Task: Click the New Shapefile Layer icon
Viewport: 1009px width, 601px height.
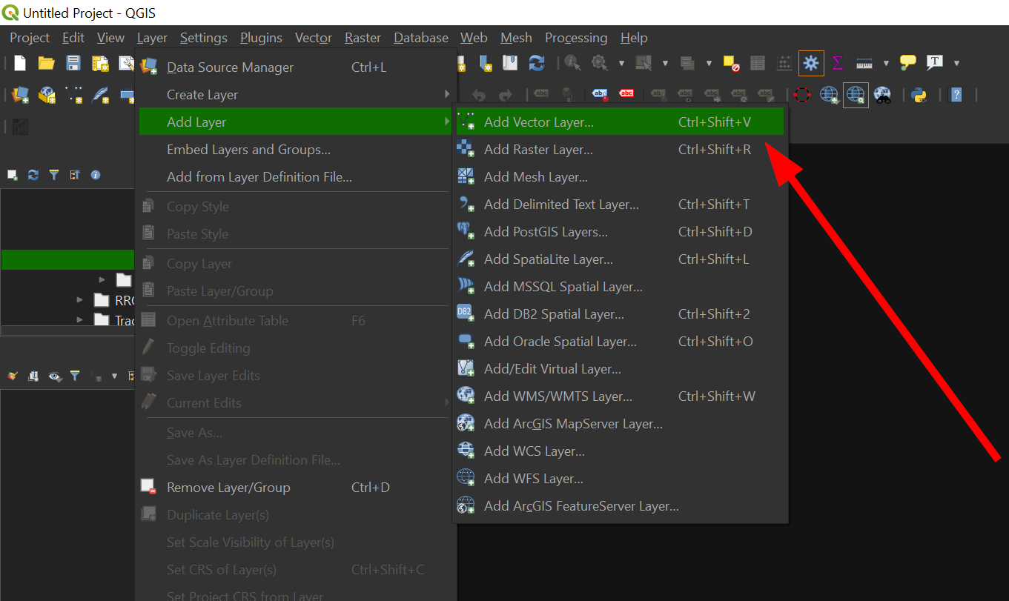Action: [x=73, y=95]
